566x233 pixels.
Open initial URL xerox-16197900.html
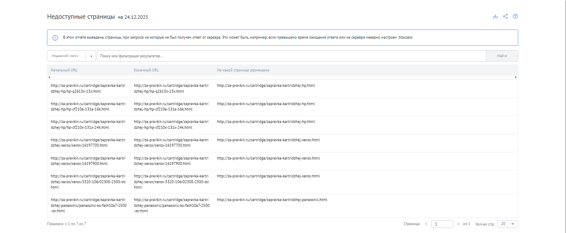point(88,161)
